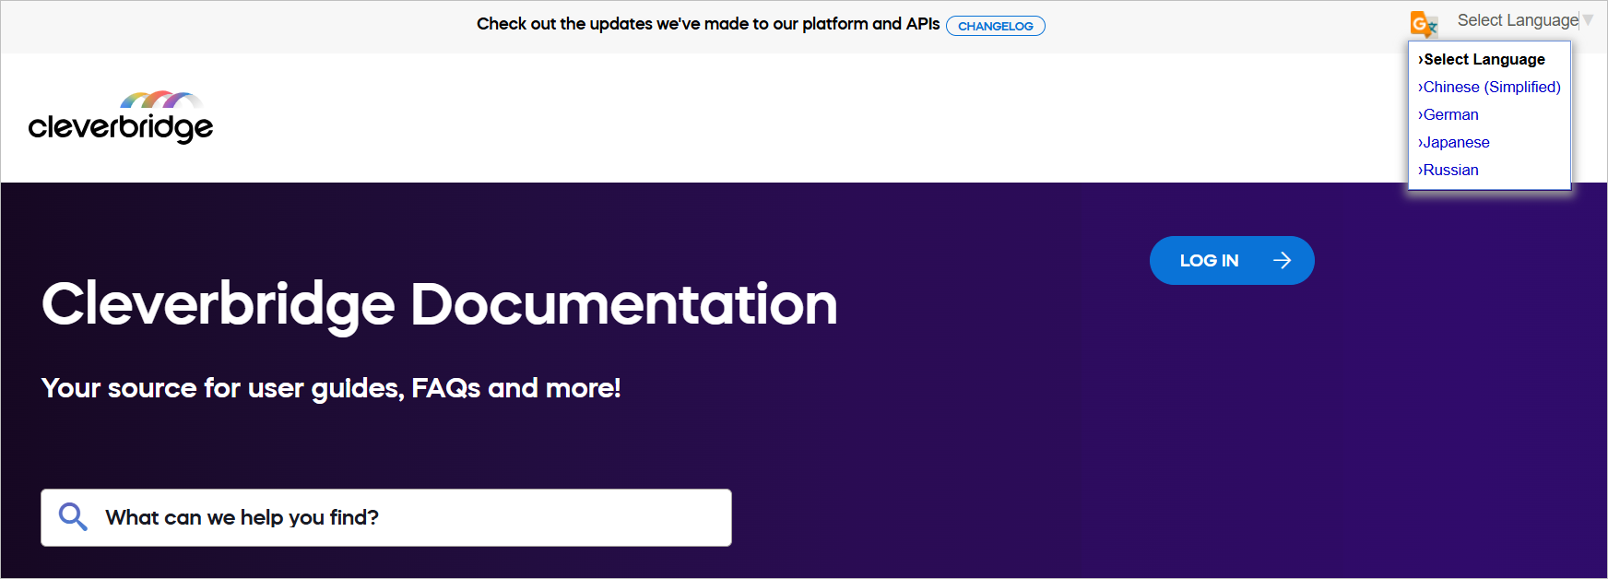Click the arrow icon inside LOG IN button

1282,261
